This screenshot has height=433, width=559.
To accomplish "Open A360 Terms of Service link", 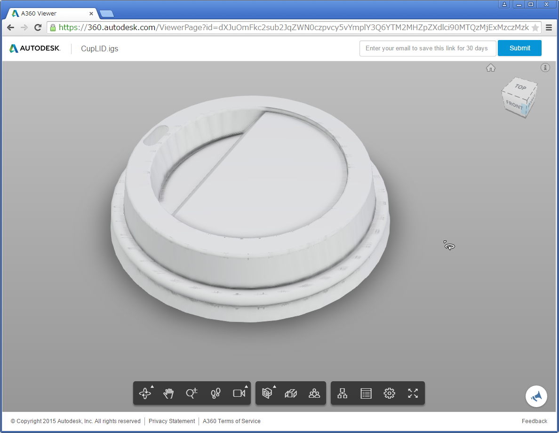I will (232, 421).
